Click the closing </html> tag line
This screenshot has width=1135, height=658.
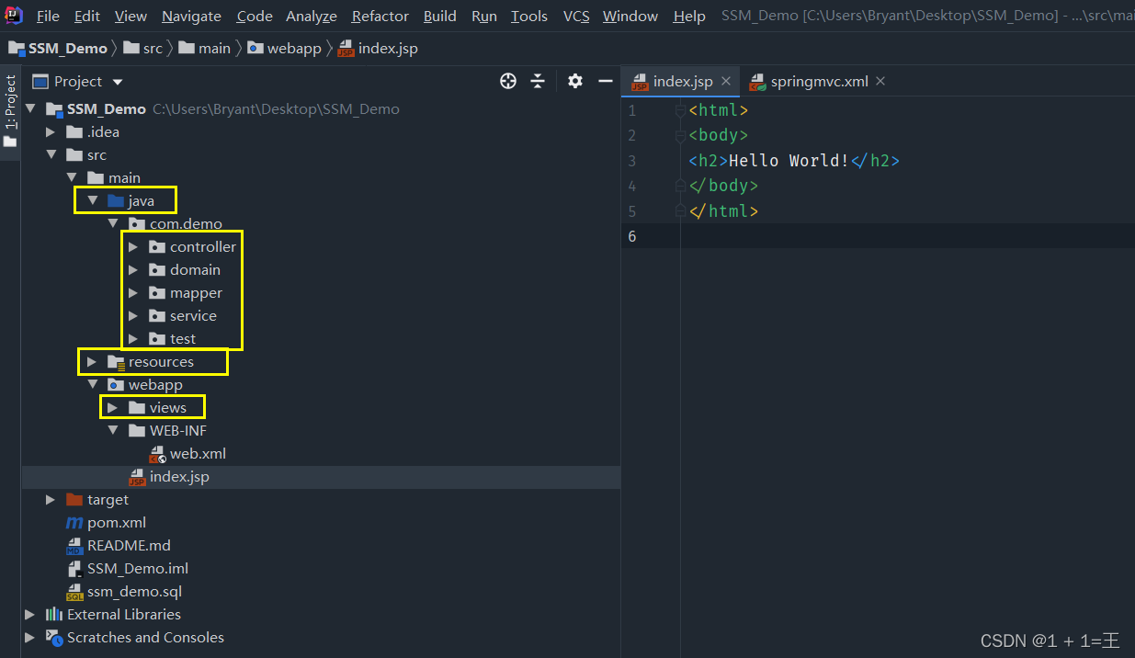(x=723, y=211)
